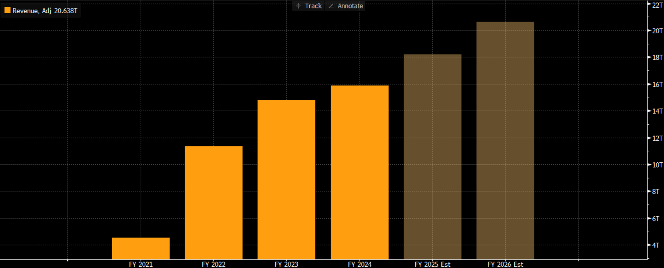Select the FY 2022 revenue bar
This screenshot has width=664, height=268.
(213, 203)
